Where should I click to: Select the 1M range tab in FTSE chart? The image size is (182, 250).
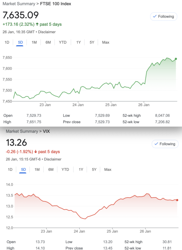34,42
